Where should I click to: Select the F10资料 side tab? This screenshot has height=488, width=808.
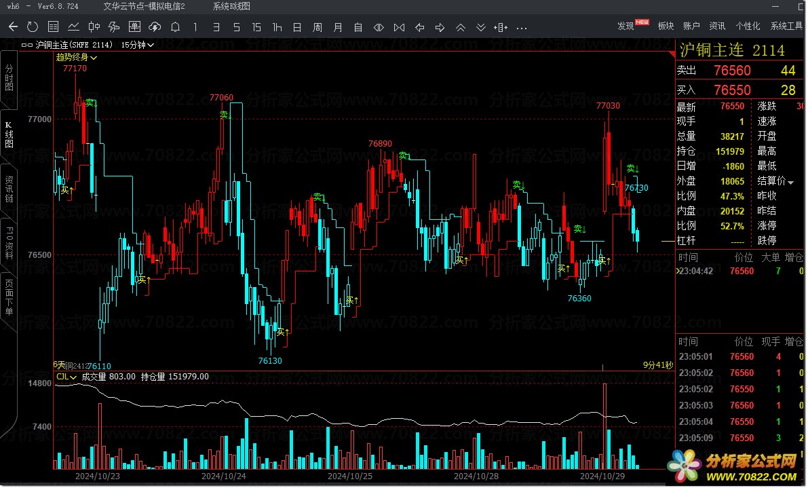coord(9,243)
